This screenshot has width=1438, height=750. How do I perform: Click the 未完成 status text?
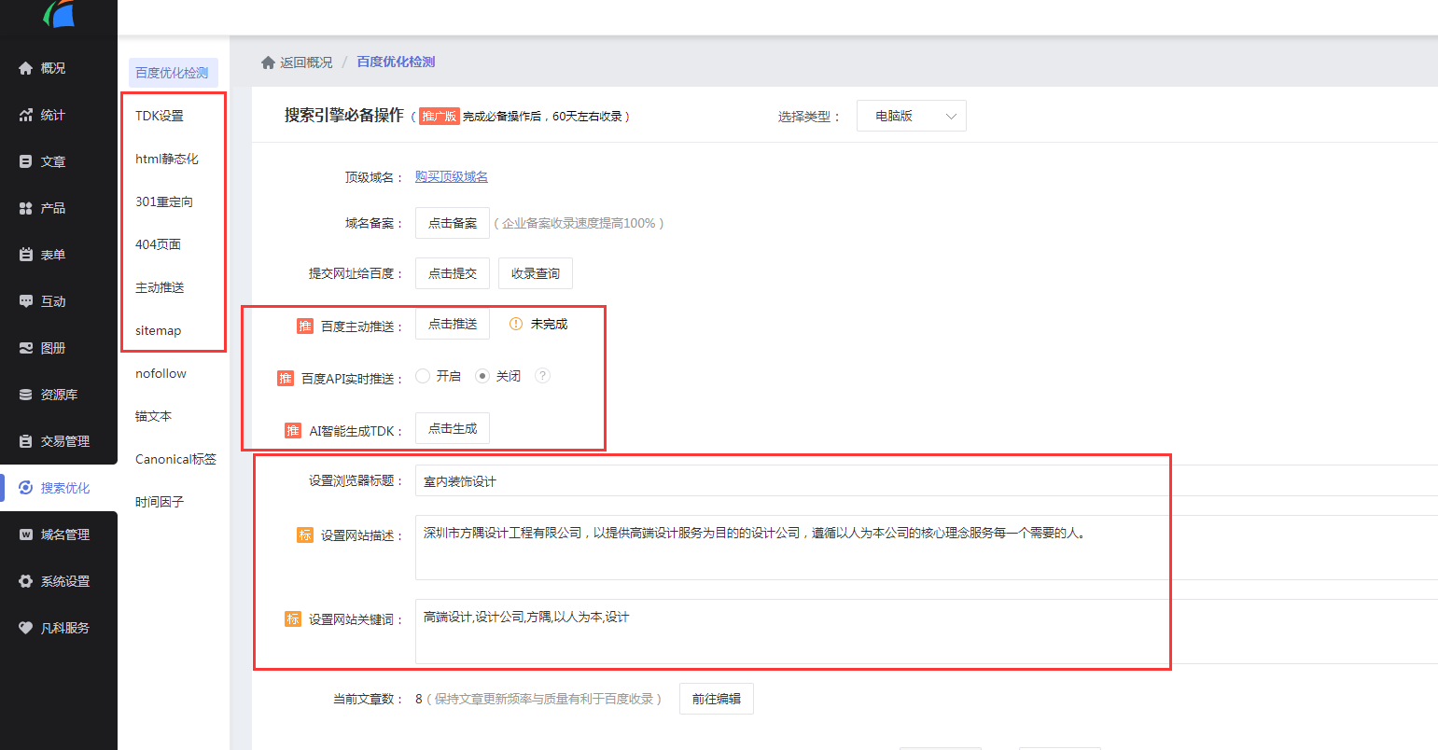[x=549, y=324]
